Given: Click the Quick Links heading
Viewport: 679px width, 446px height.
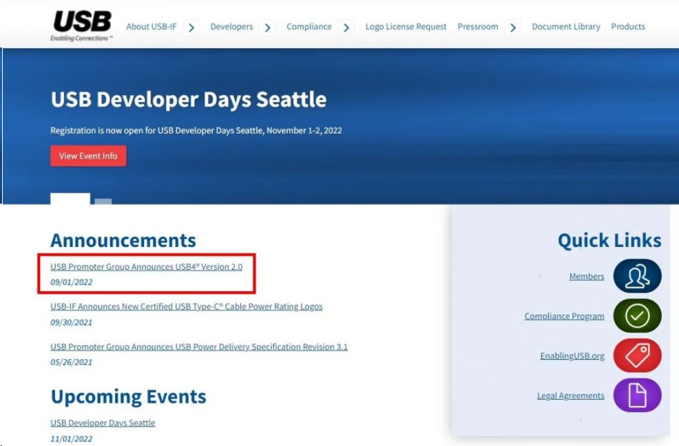Looking at the screenshot, I should point(609,240).
